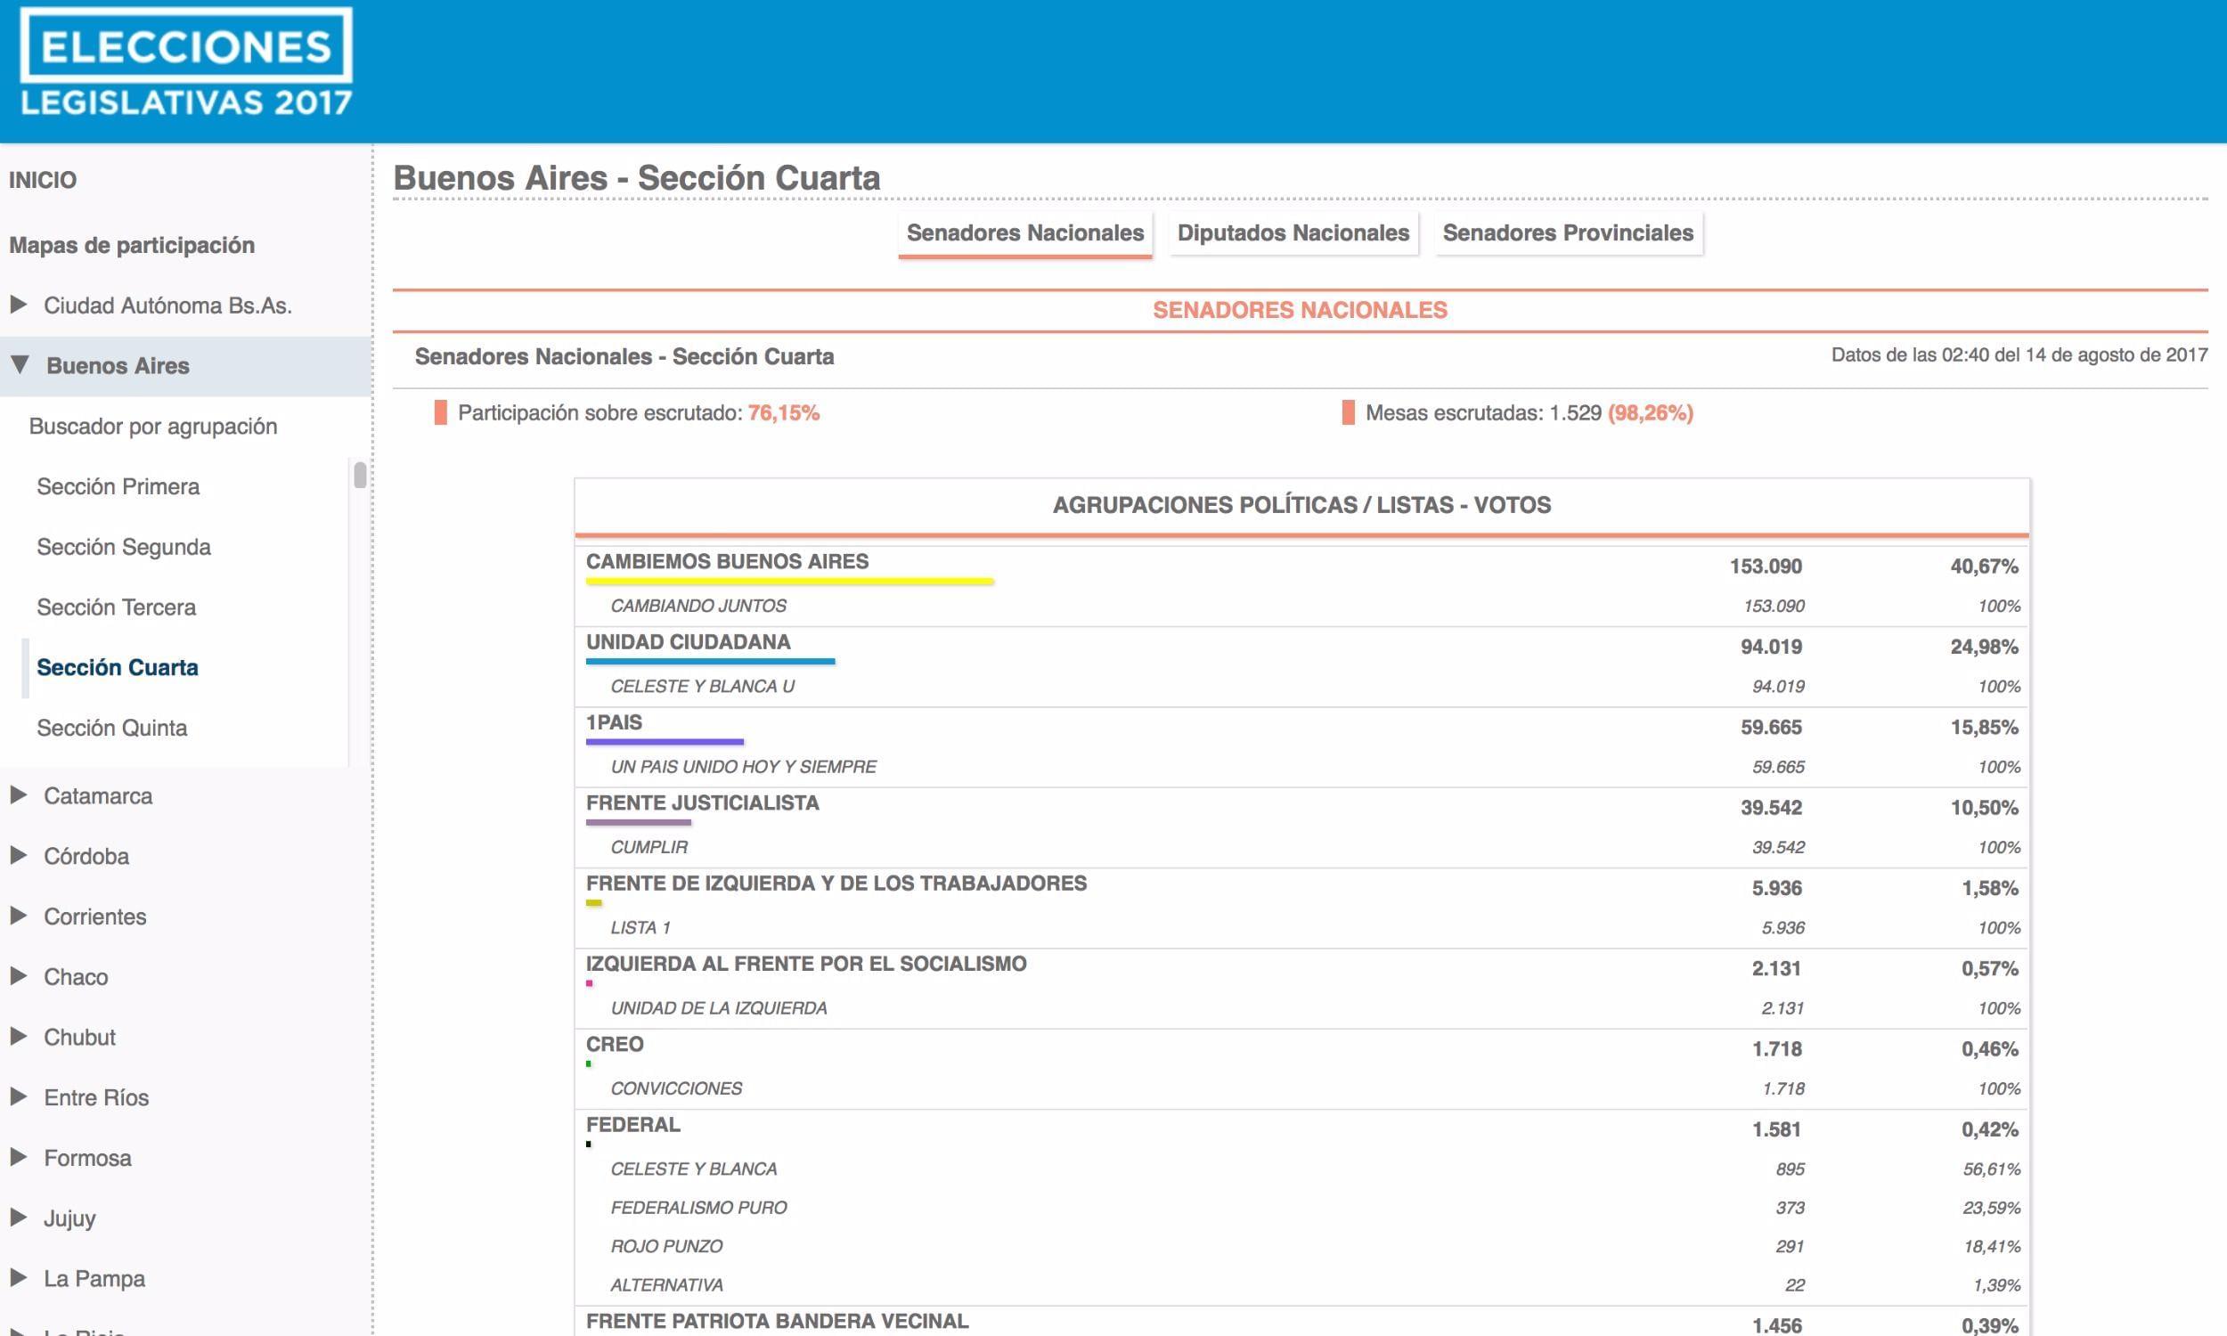Expand Ciudad Autónoma Bs.As. tree arrow

point(18,305)
